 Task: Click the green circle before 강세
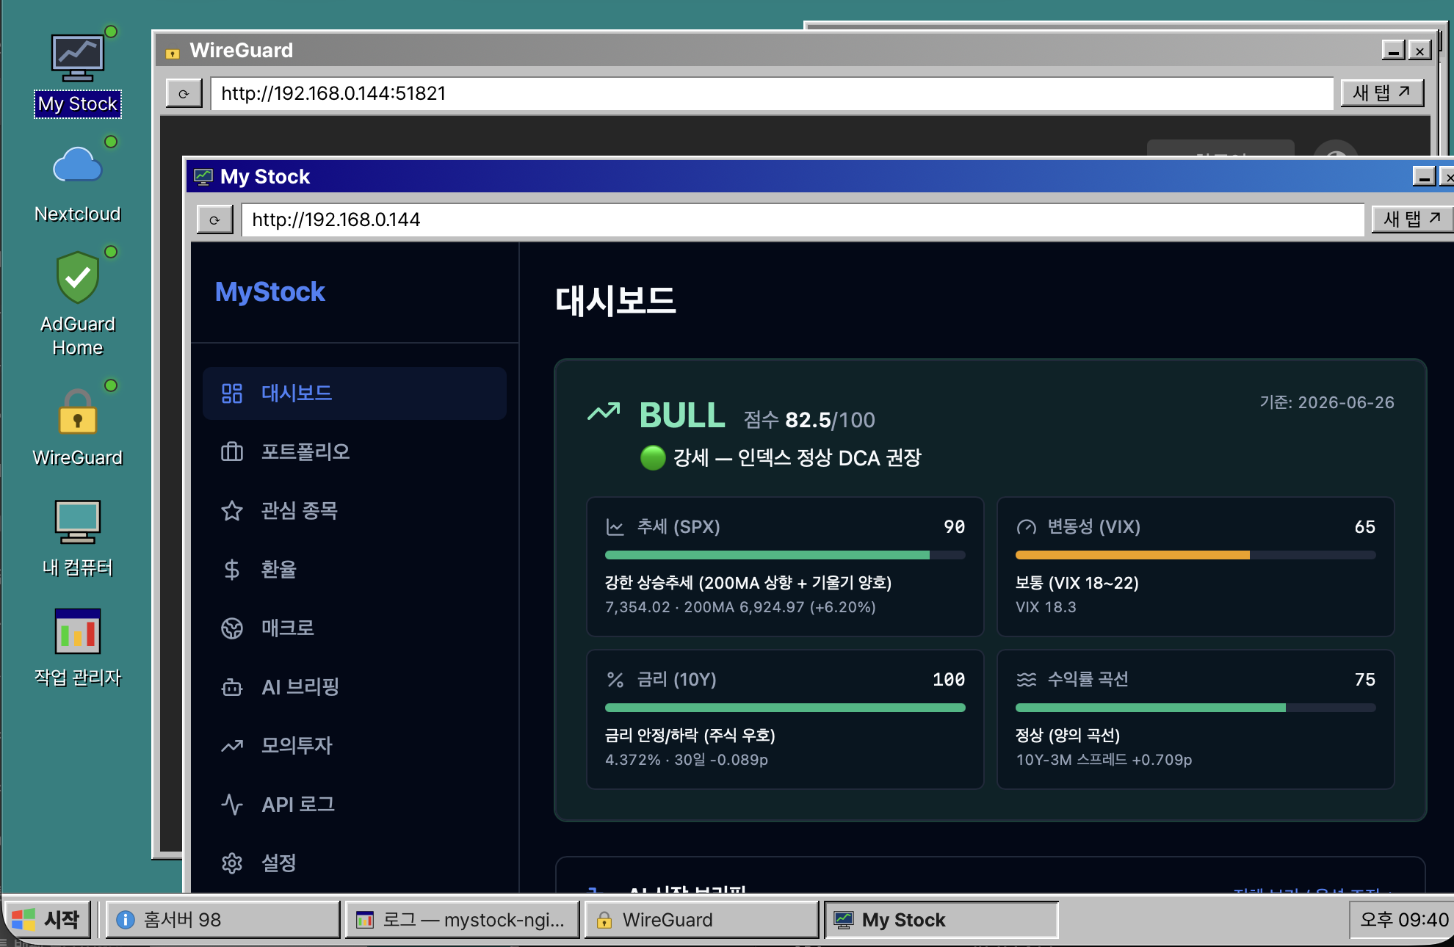coord(652,458)
